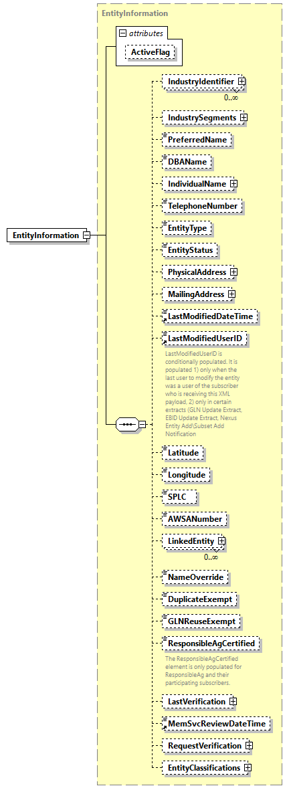Select the LinkedEntity element

point(191,540)
